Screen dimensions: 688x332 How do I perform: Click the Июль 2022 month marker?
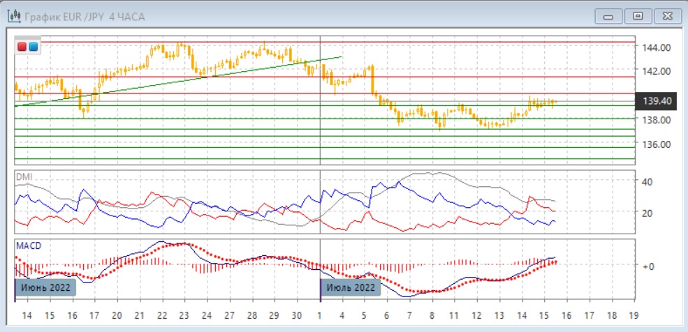tap(351, 287)
